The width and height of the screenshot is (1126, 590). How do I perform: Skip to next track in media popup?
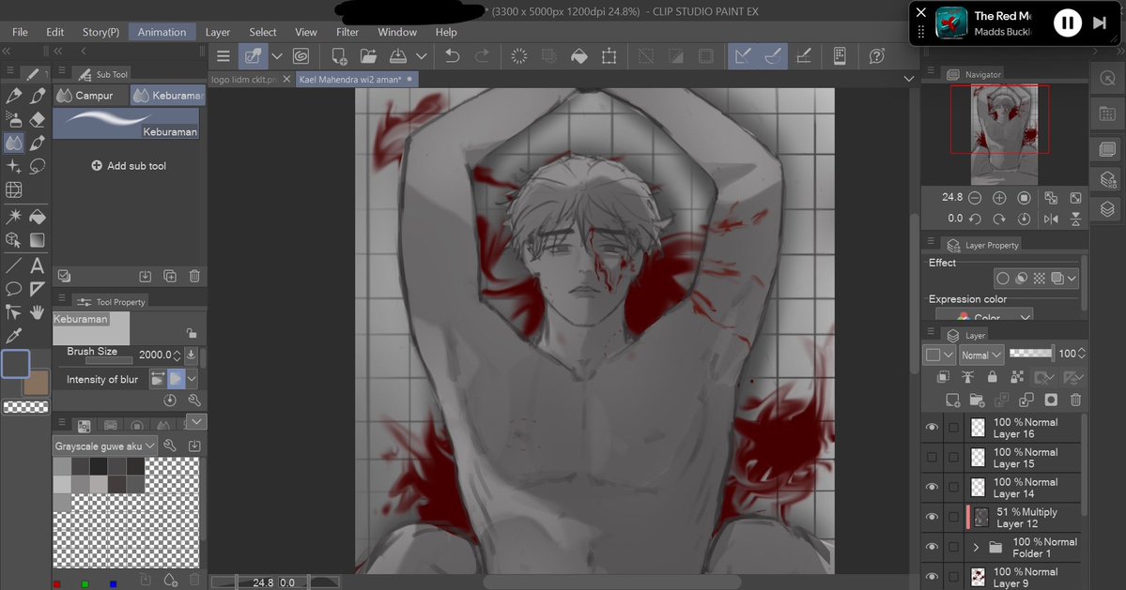pyautogui.click(x=1100, y=23)
